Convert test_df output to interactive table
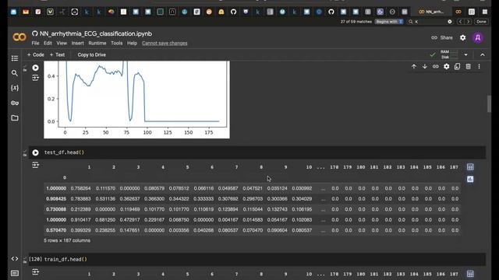The image size is (499, 280). coord(470,167)
